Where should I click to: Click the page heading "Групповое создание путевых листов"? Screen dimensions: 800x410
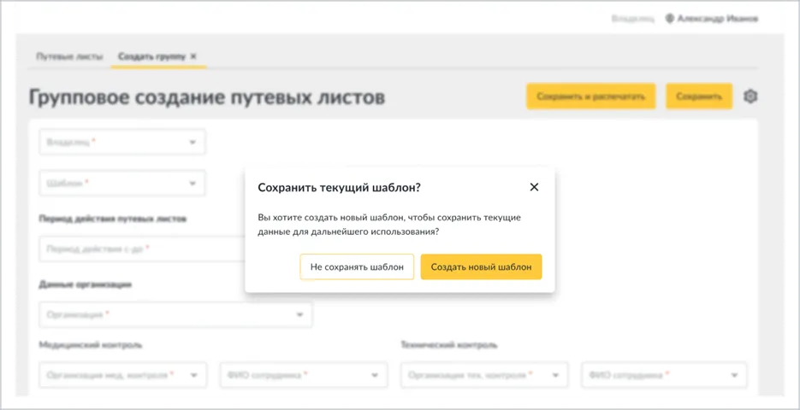(x=207, y=97)
